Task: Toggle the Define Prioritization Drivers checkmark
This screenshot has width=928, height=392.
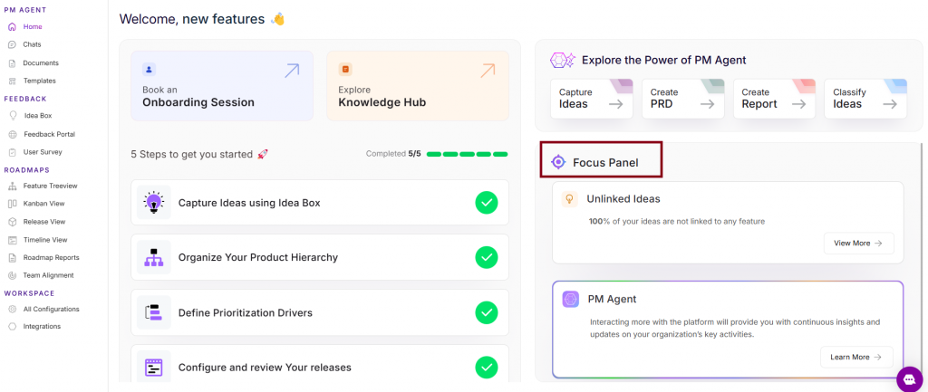Action: [x=487, y=312]
